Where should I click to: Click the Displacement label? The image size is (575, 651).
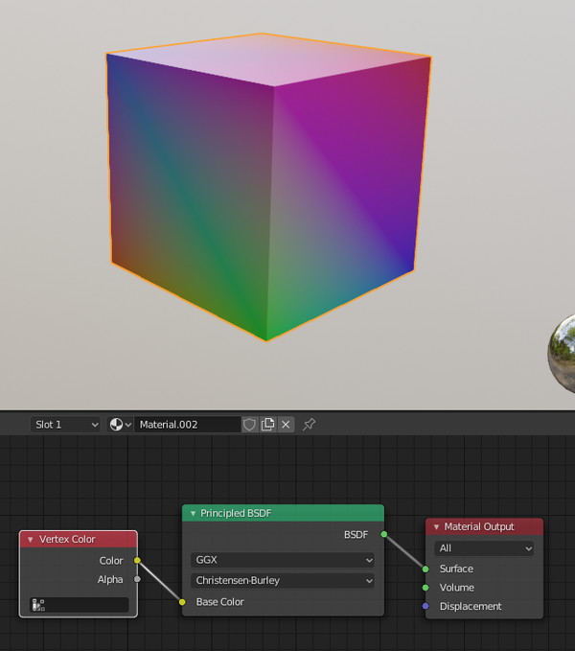click(x=471, y=607)
